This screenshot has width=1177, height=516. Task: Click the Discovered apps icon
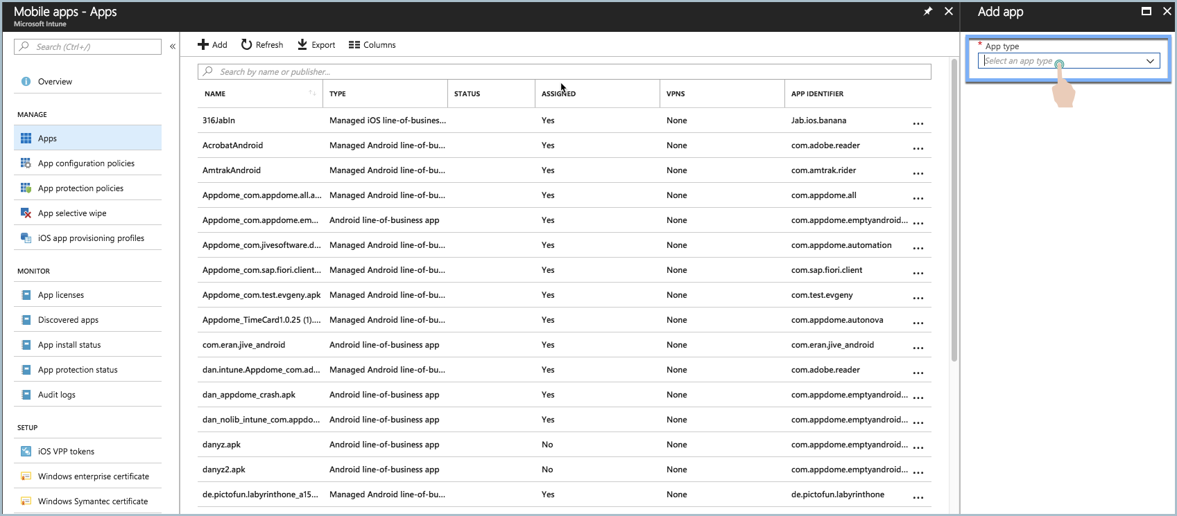pyautogui.click(x=26, y=320)
